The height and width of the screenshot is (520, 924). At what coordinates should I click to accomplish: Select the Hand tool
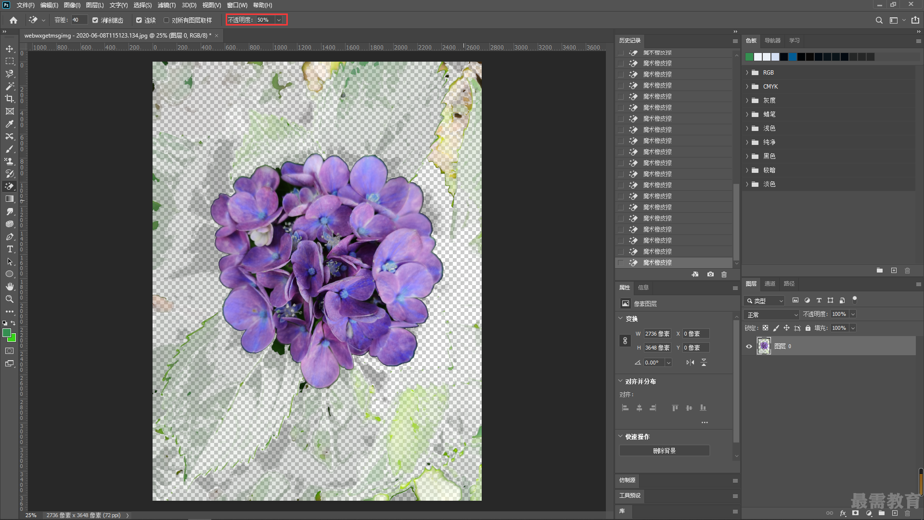[10, 286]
